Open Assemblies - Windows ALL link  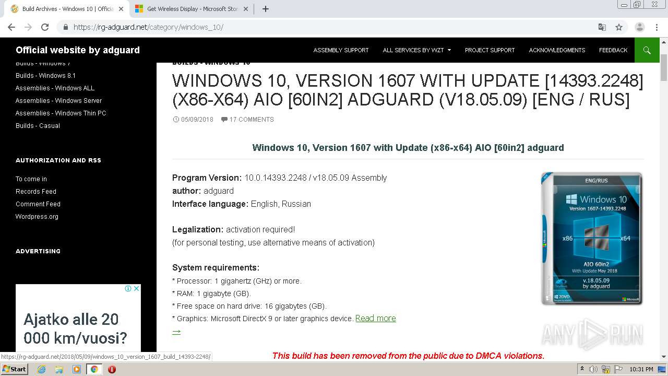click(55, 88)
